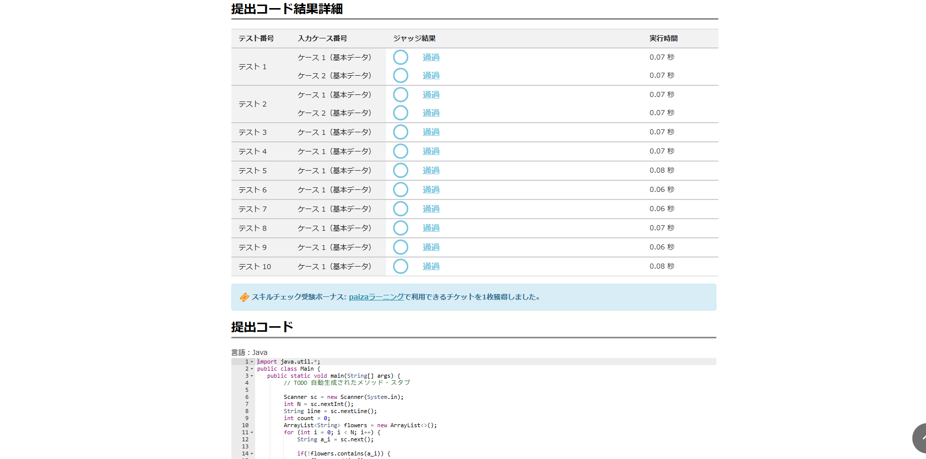Viewport: 926px width, 459px height.
Task: Collapse the for loop fold at line 11
Action: pyautogui.click(x=252, y=432)
